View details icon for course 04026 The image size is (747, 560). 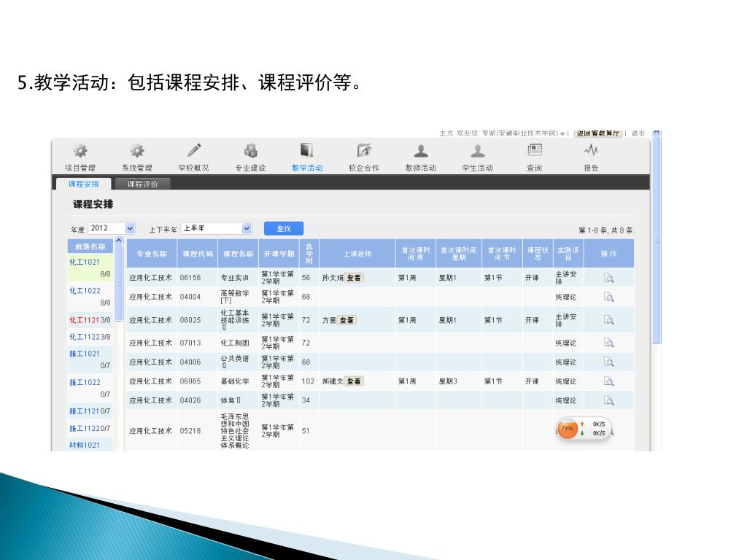click(608, 400)
